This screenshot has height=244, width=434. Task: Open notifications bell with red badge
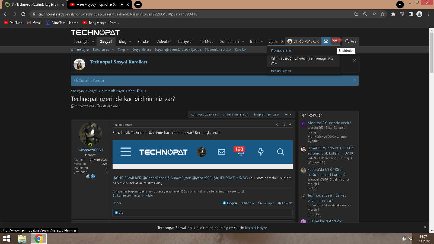click(336, 41)
